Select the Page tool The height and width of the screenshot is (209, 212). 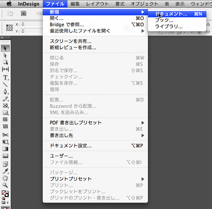point(6,62)
